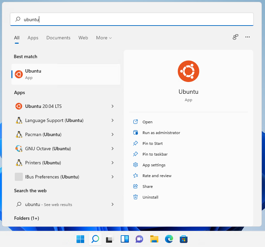The height and width of the screenshot is (247, 265).
Task: Choose Run as administrator
Action: pos(161,133)
